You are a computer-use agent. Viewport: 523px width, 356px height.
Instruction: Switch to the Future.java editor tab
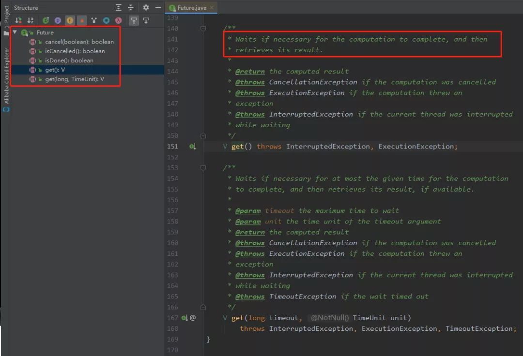click(191, 7)
